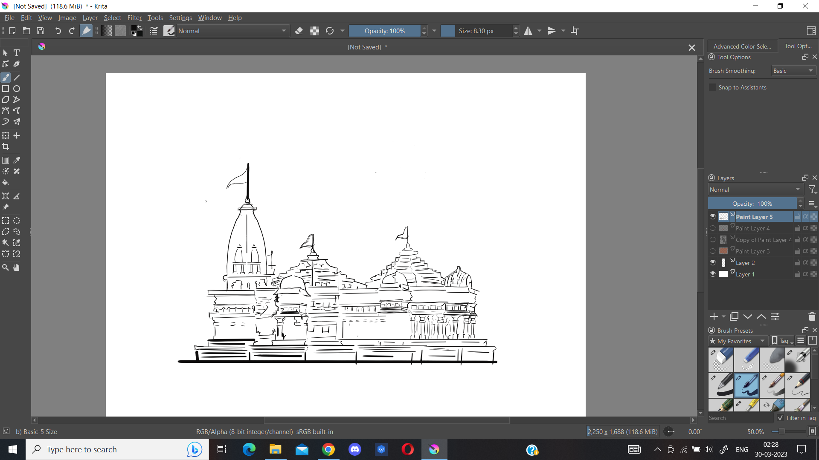Toggle eraser mode in toolbar
Screen dimensions: 819x460
(299, 31)
